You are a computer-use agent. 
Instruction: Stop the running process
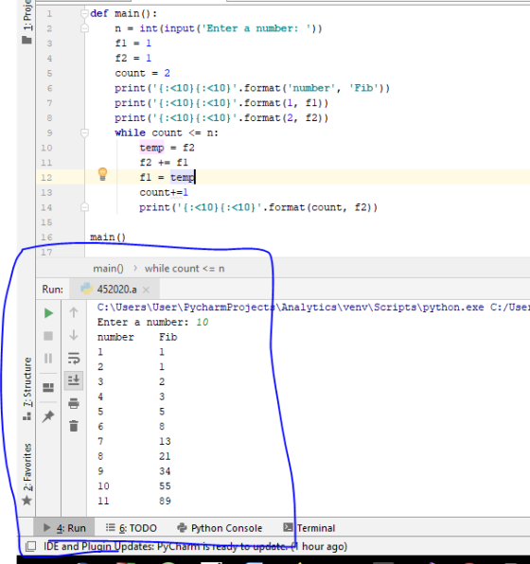click(x=48, y=336)
